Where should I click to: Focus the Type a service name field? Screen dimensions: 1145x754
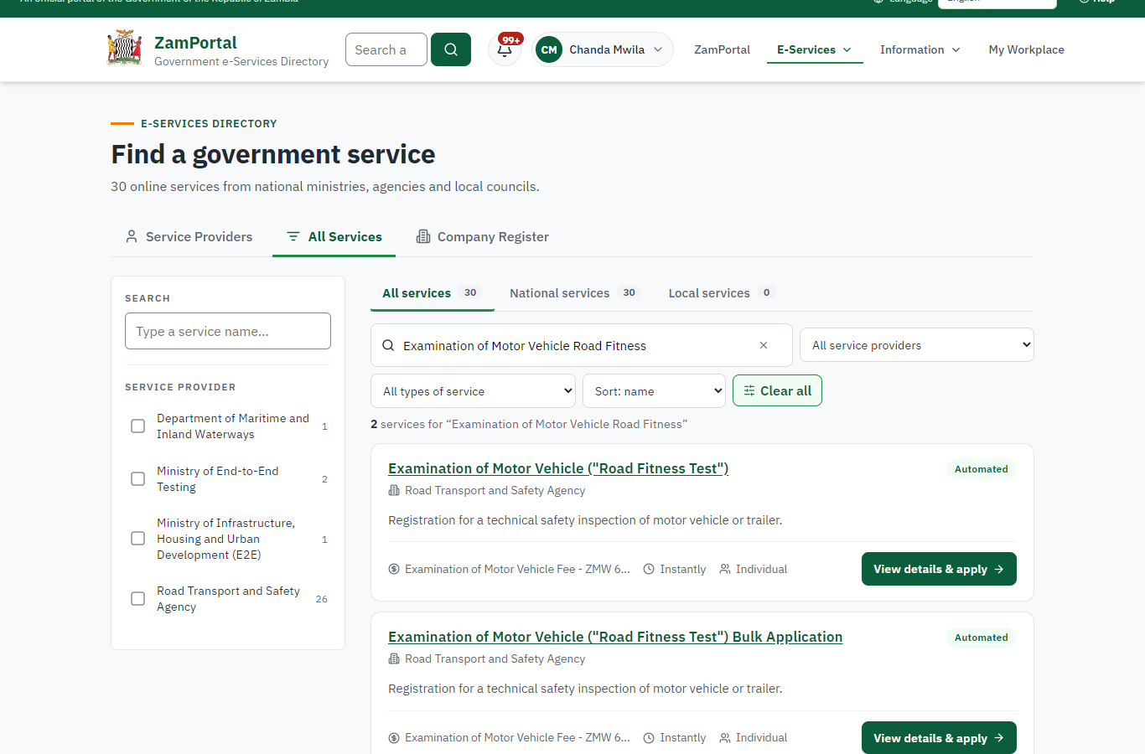click(x=228, y=331)
